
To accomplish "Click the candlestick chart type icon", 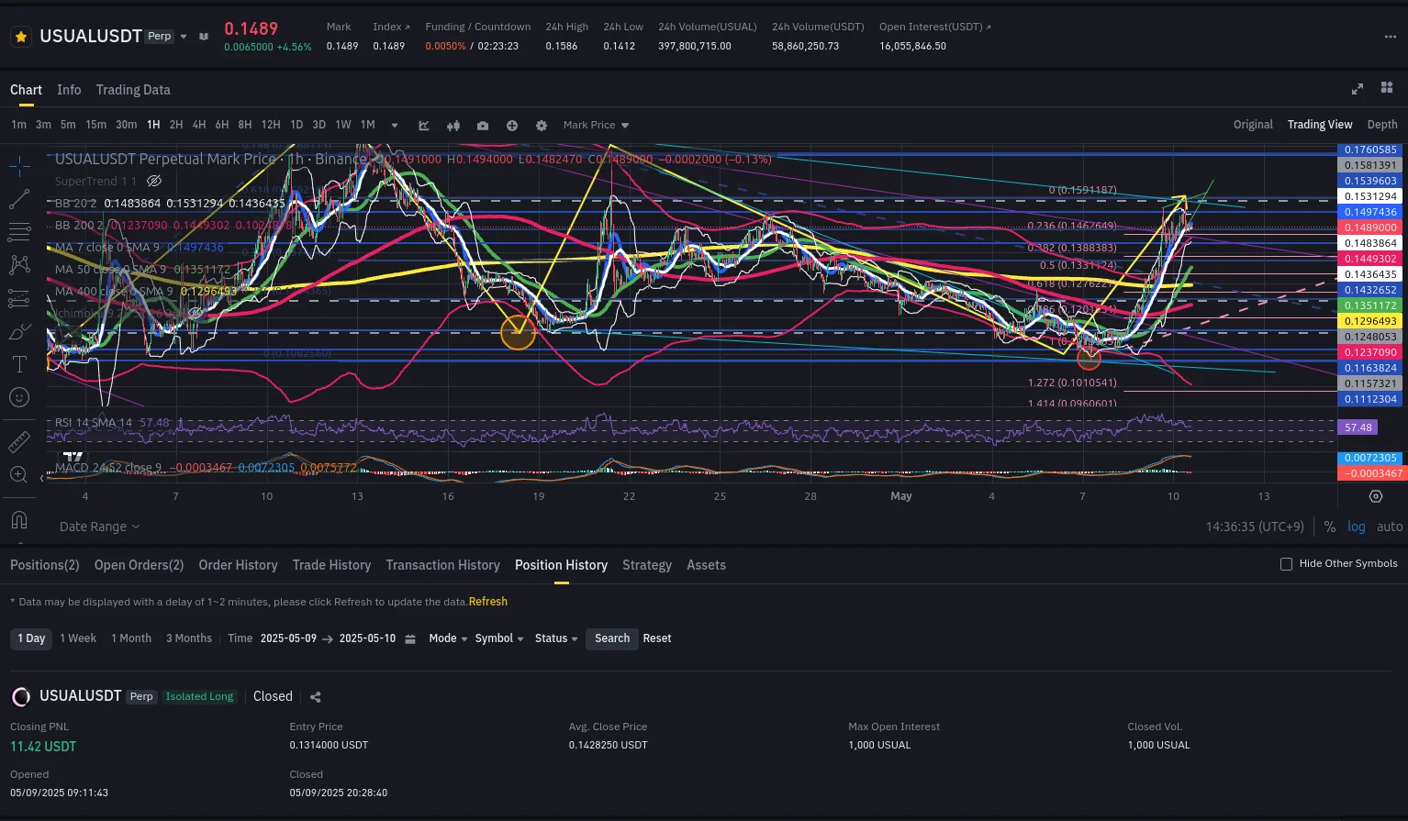I will pyautogui.click(x=453, y=126).
